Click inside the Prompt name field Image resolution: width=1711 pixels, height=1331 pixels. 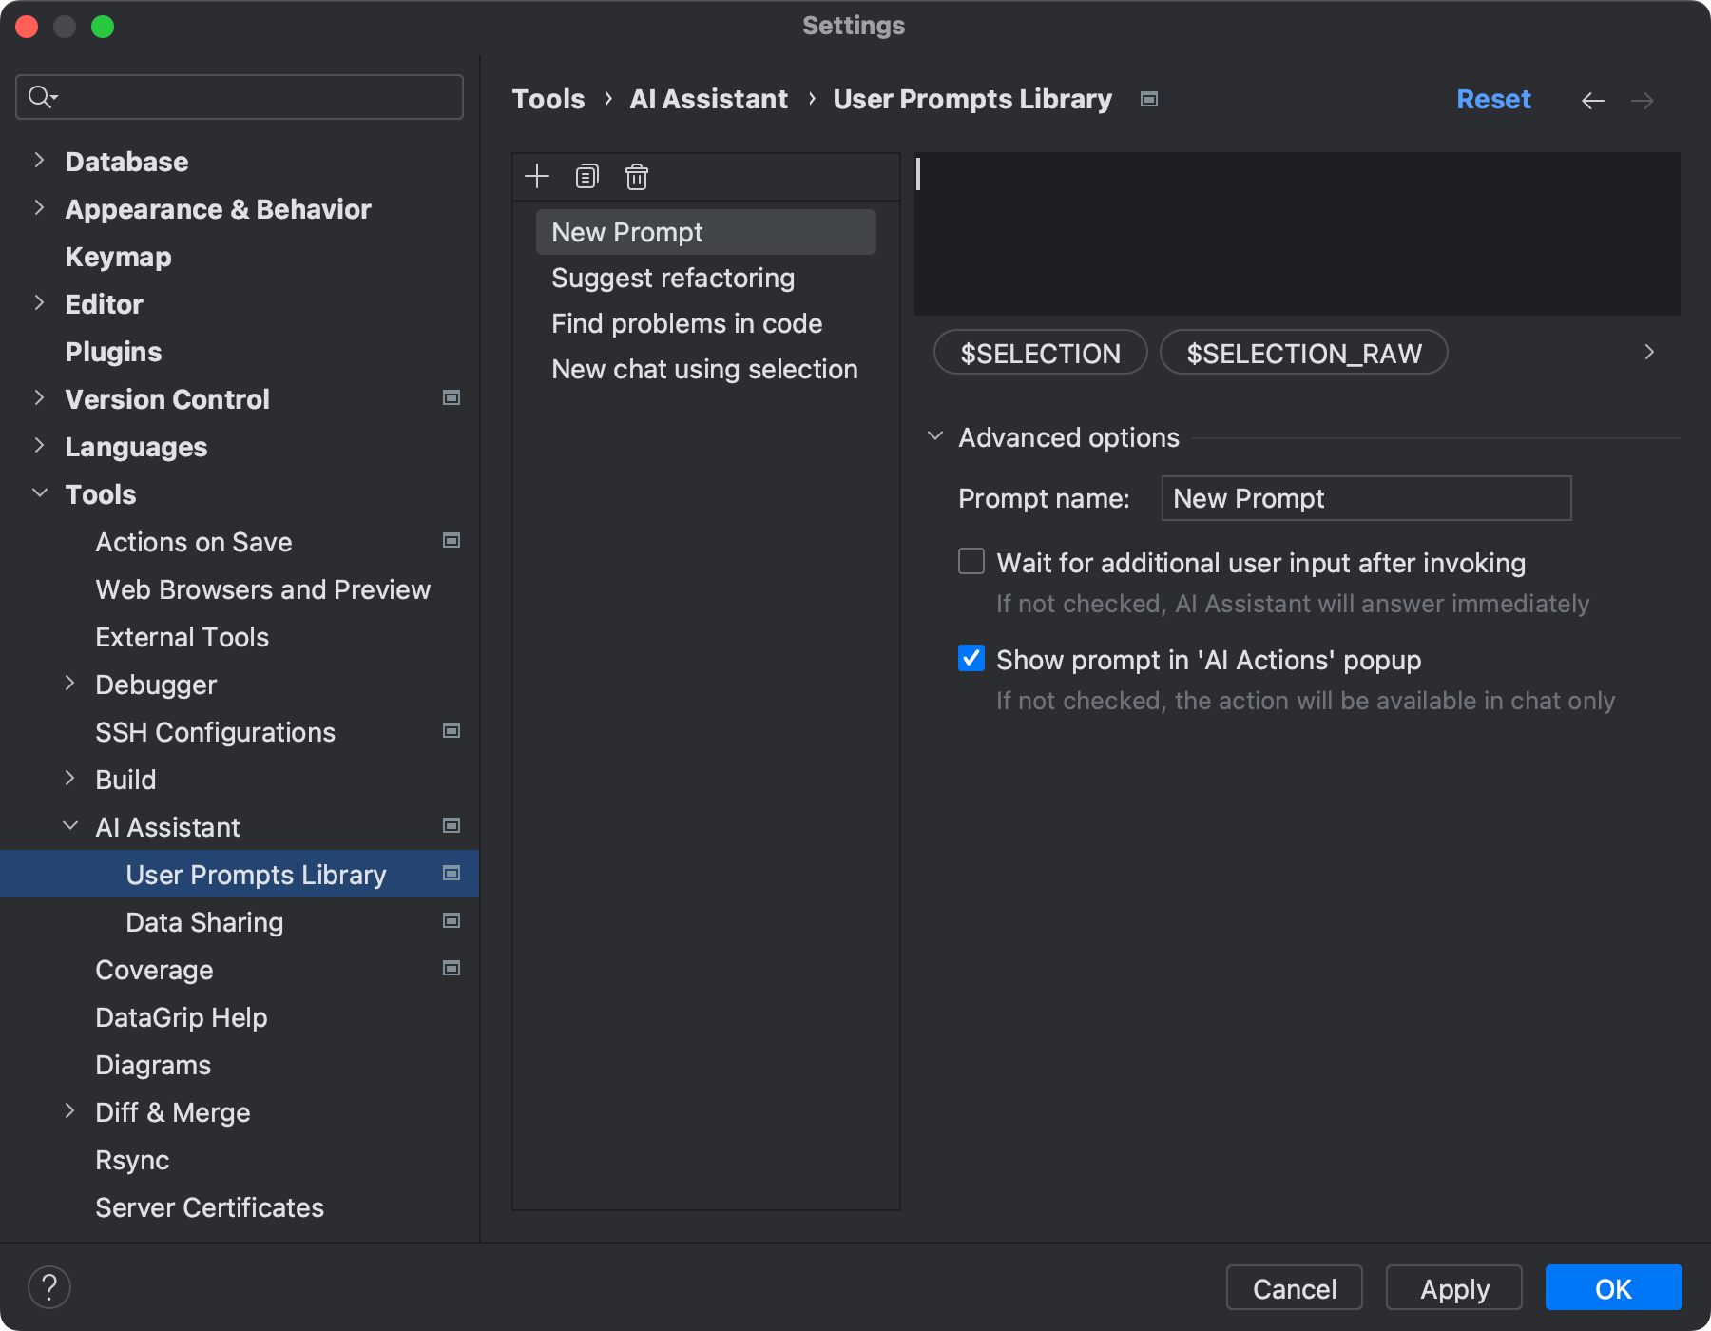pos(1365,497)
